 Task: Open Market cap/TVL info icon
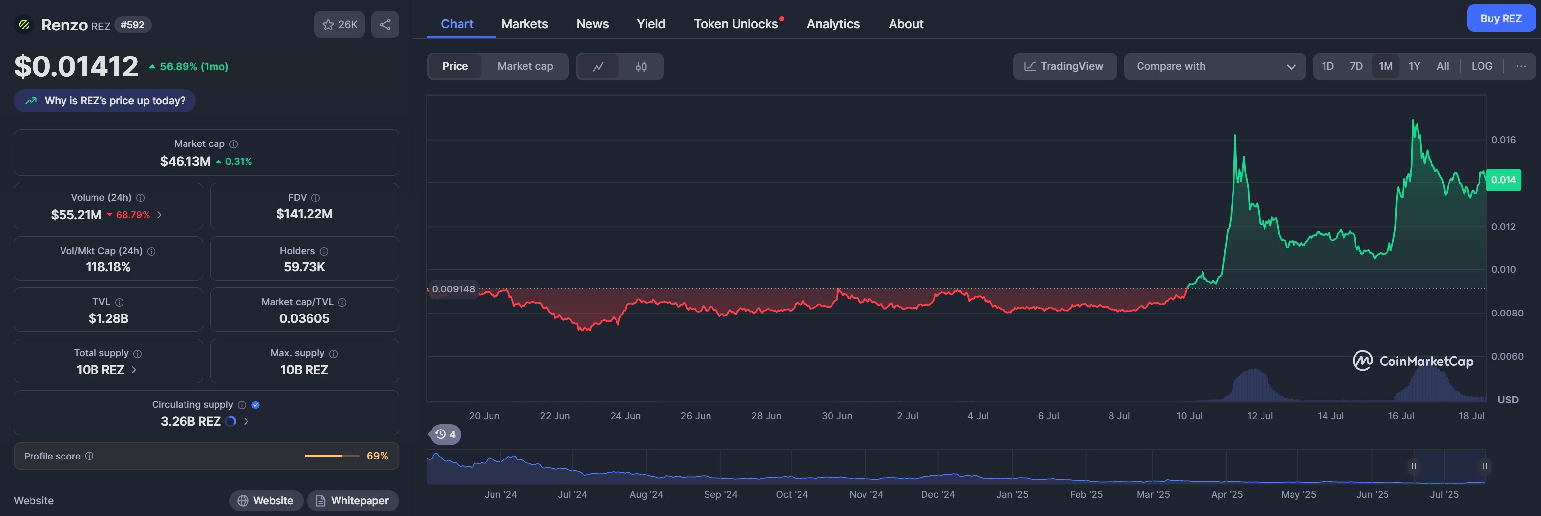[342, 302]
